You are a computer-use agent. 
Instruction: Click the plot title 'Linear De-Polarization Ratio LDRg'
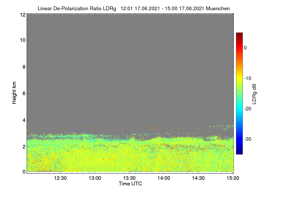77,8
